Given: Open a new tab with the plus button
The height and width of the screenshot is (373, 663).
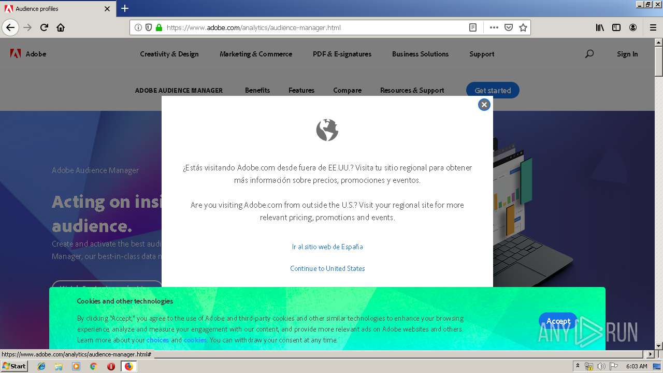Looking at the screenshot, I should pos(125,8).
